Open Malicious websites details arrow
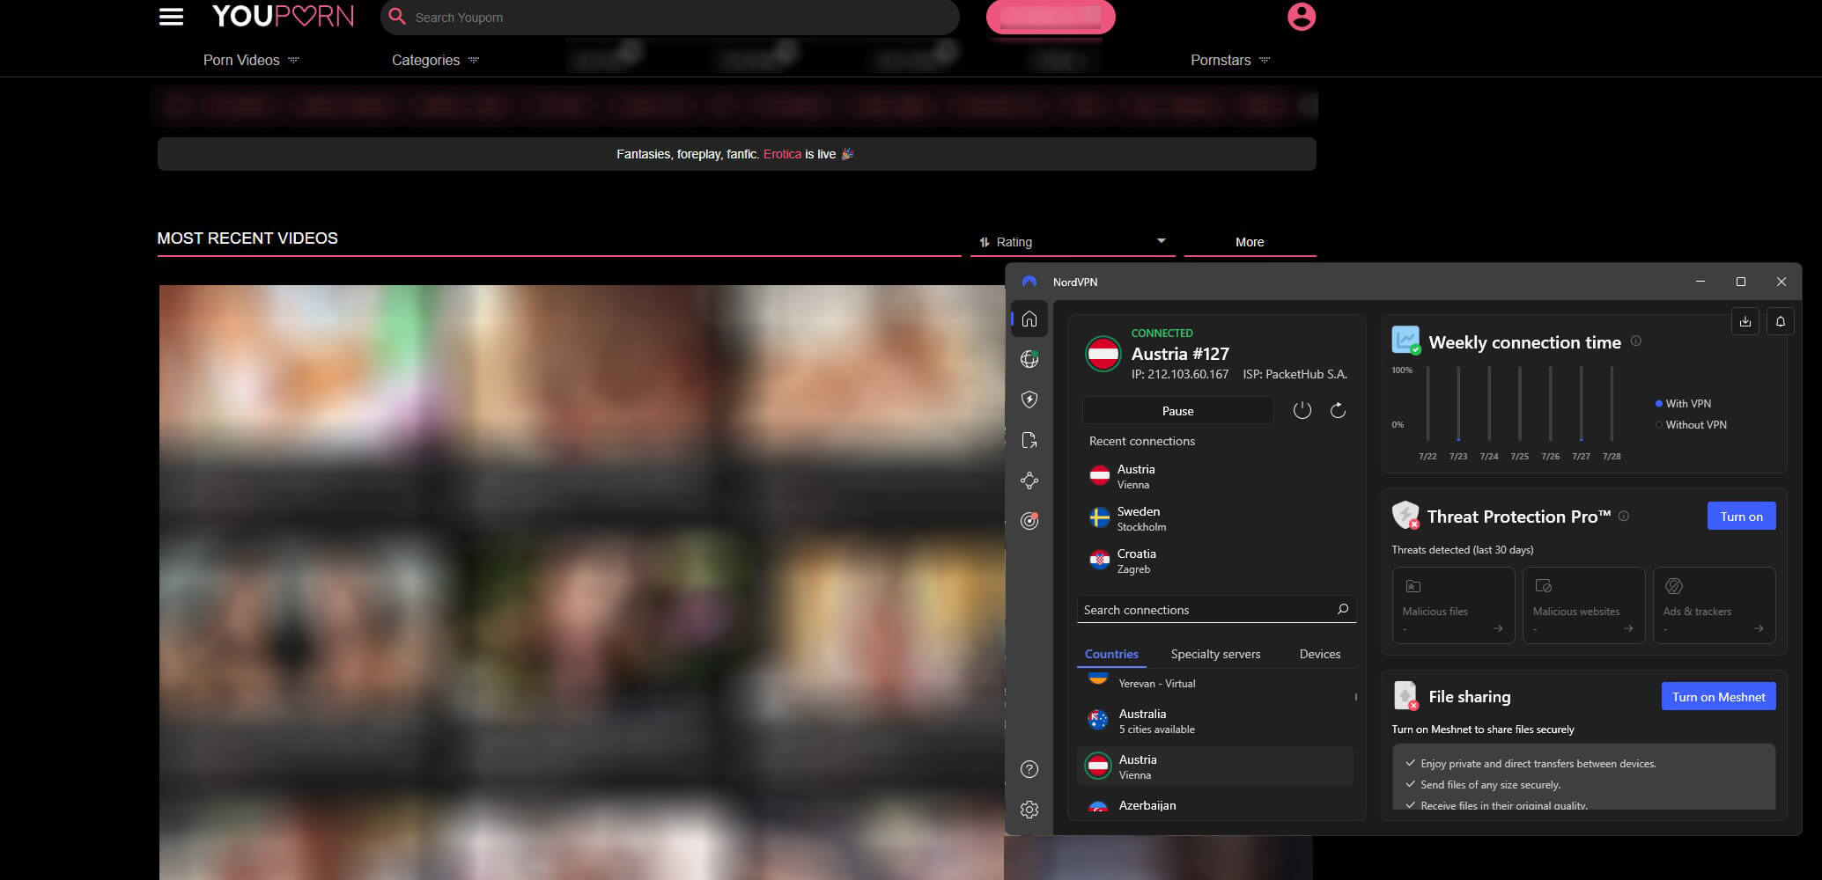Viewport: 1822px width, 880px height. (x=1628, y=628)
